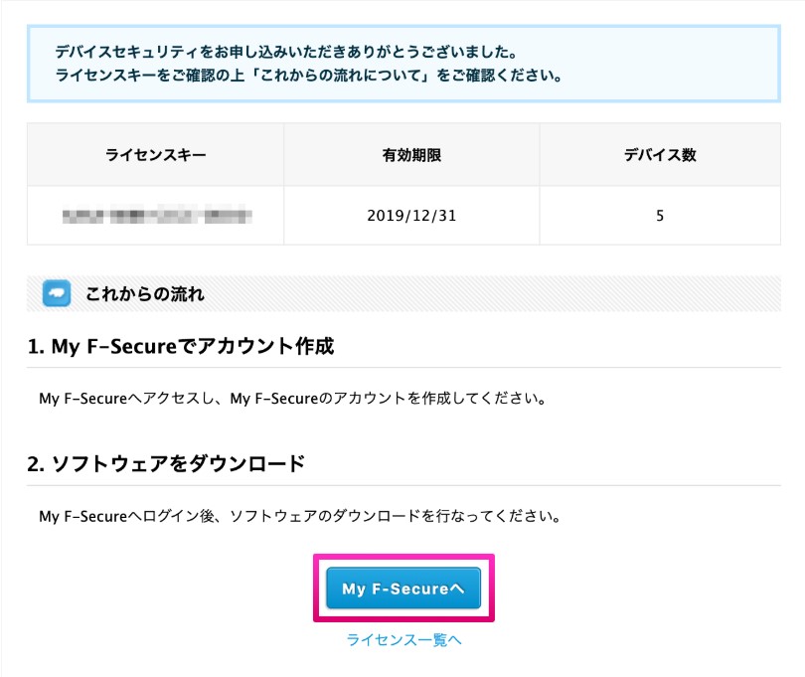The image size is (805, 677).
Task: Click the download instruction text after login
Action: pyautogui.click(x=300, y=516)
